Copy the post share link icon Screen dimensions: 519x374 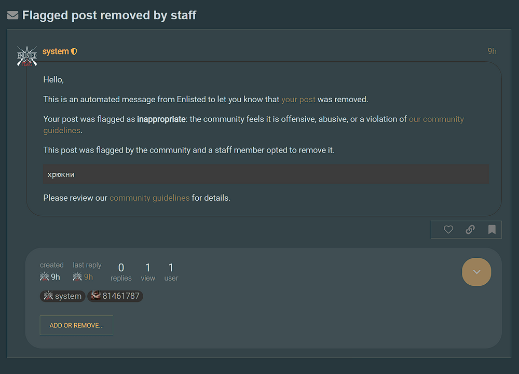(x=470, y=229)
